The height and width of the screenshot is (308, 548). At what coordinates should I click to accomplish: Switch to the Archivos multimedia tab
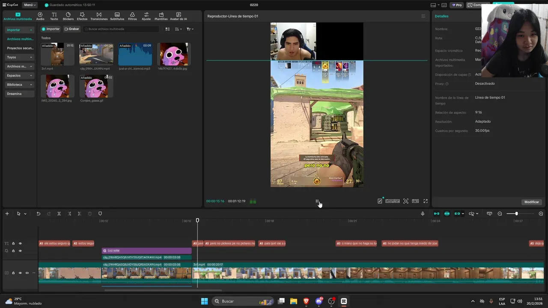[18, 16]
